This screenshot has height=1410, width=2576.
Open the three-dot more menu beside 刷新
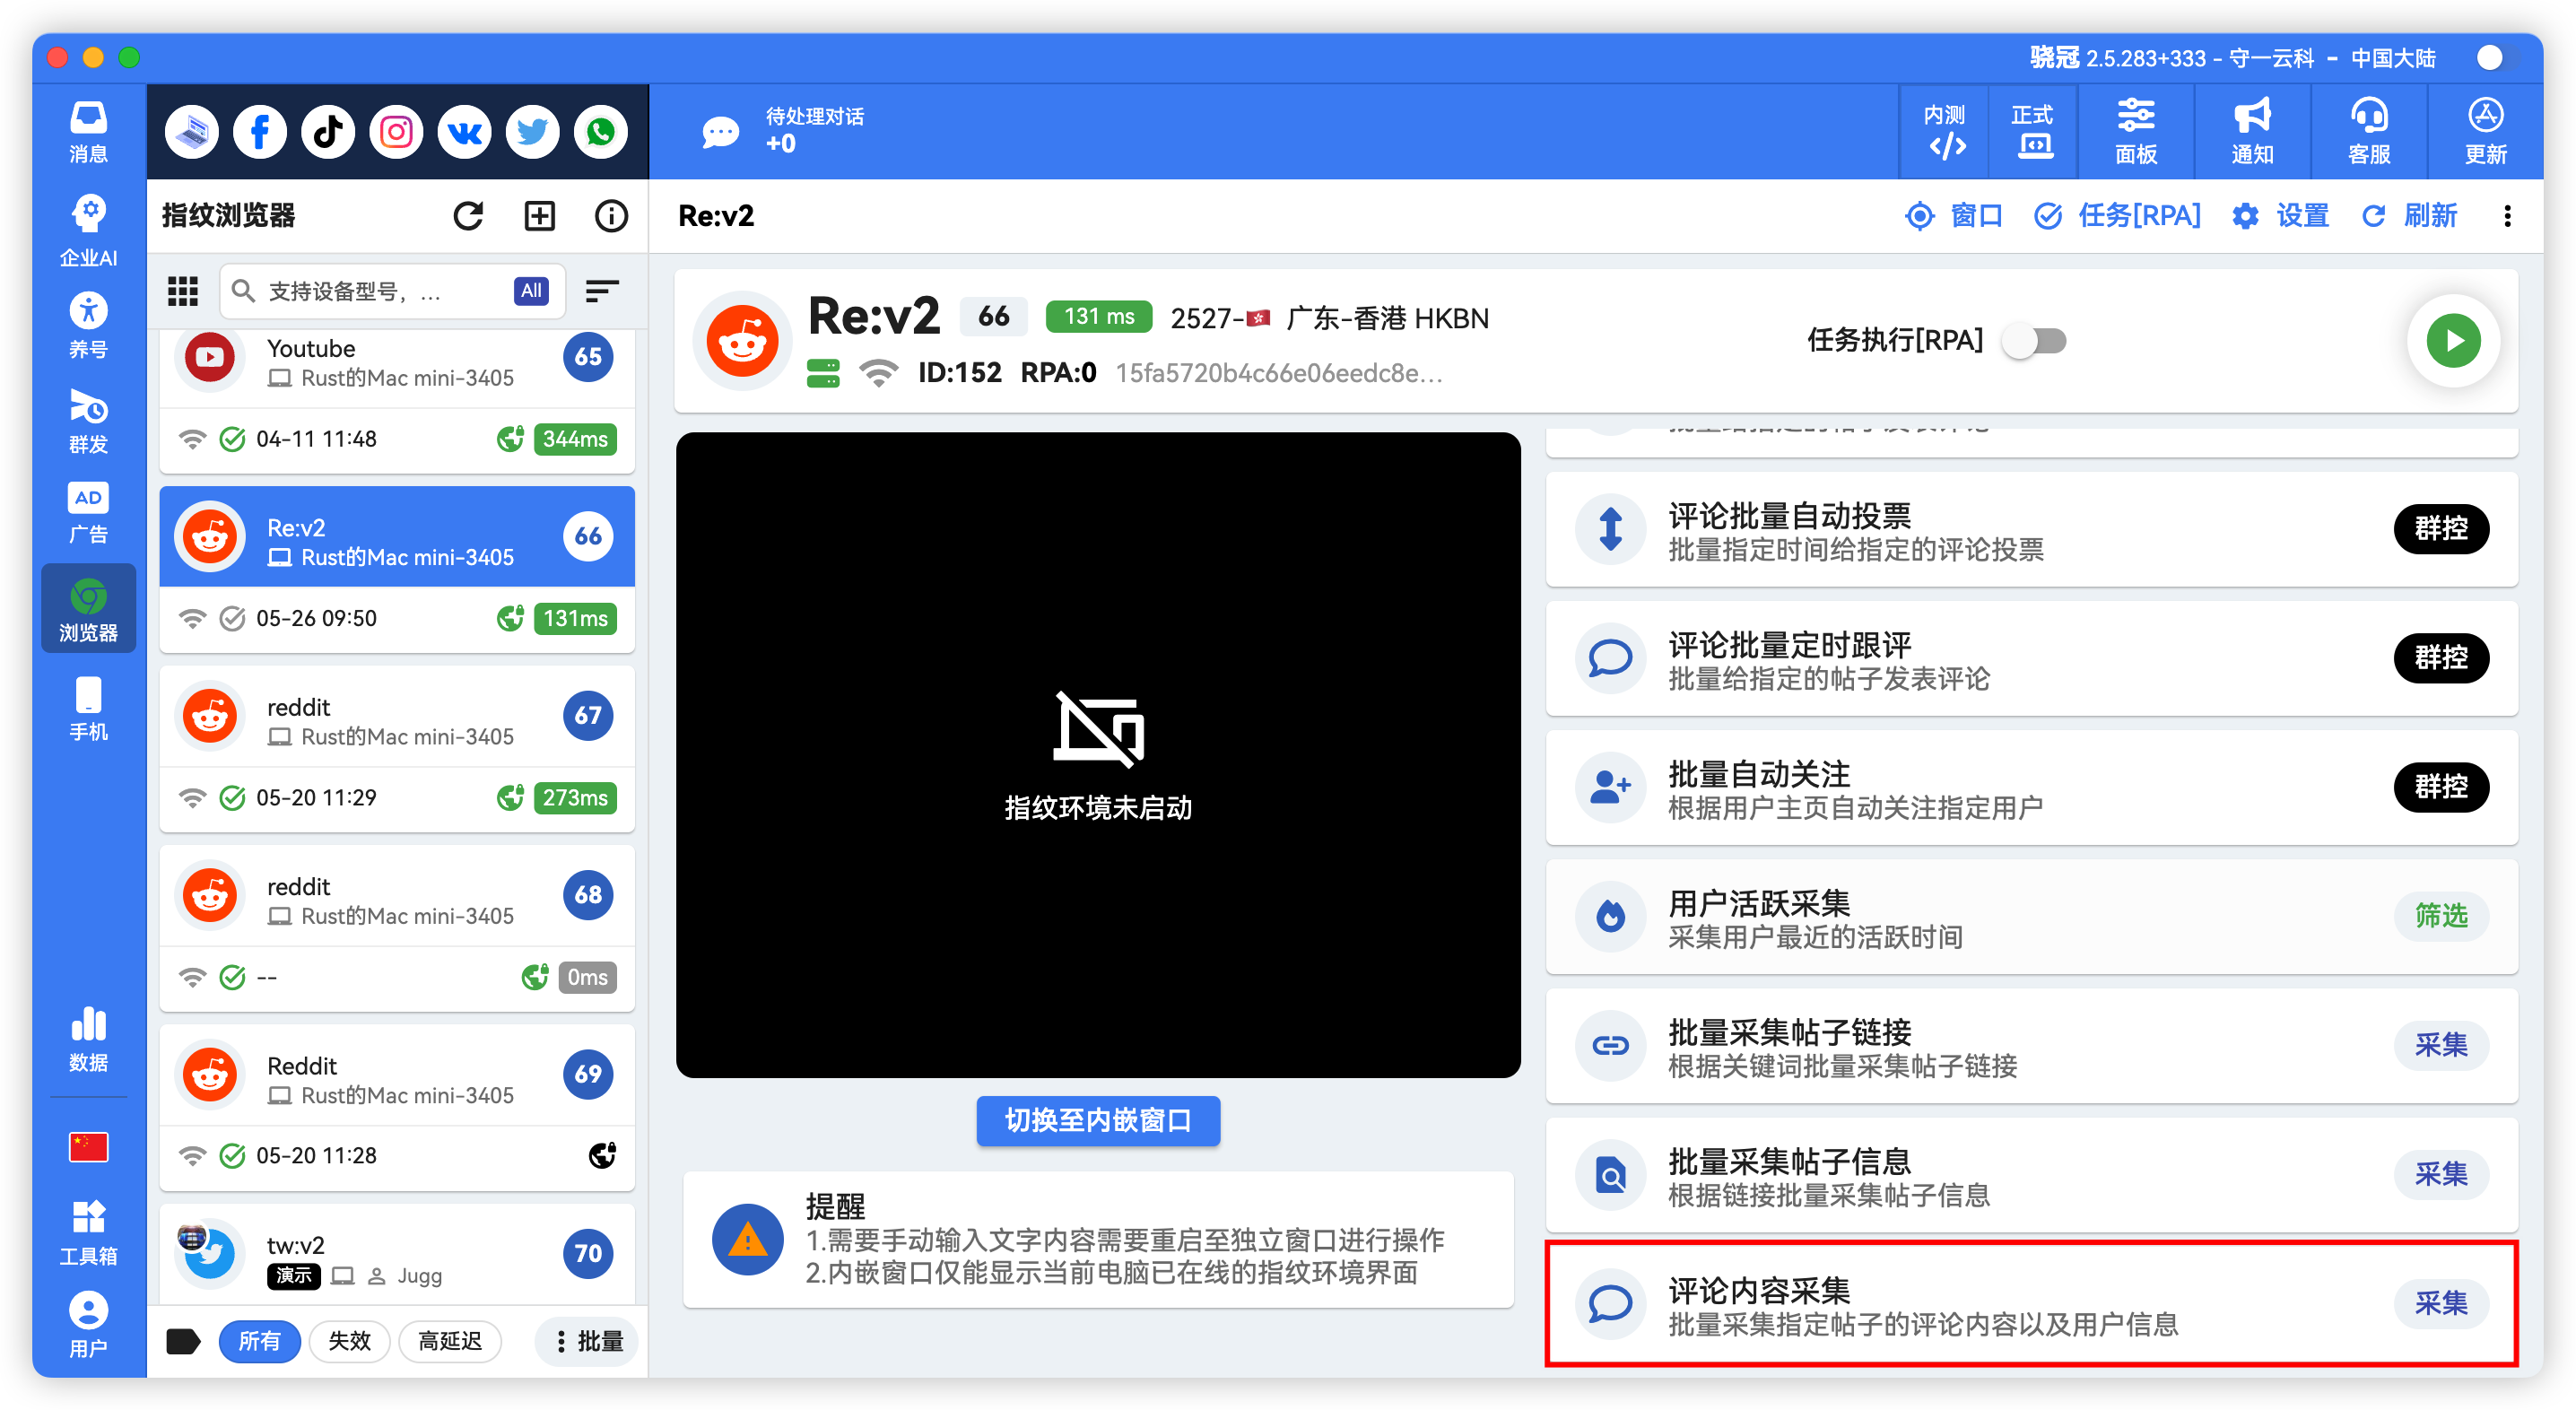tap(2507, 216)
